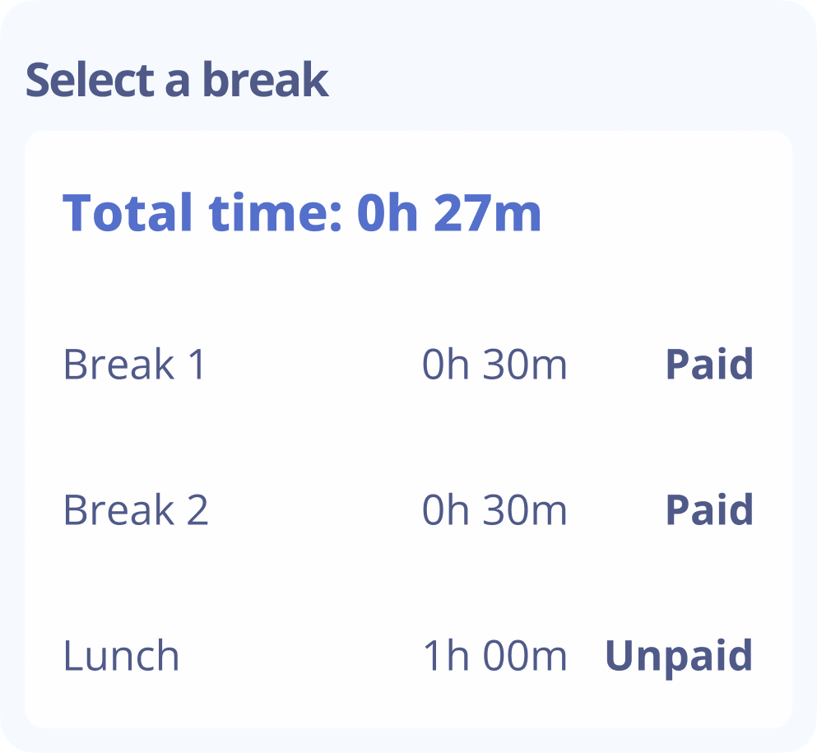Click the number 2 in Break 2
The width and height of the screenshot is (817, 753).
197,510
